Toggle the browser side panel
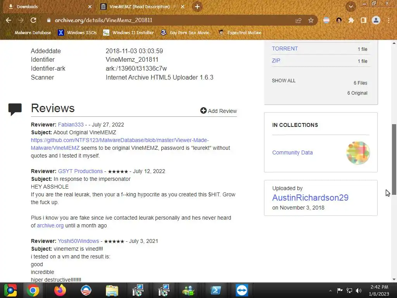The height and width of the screenshot is (298, 397). [364, 20]
